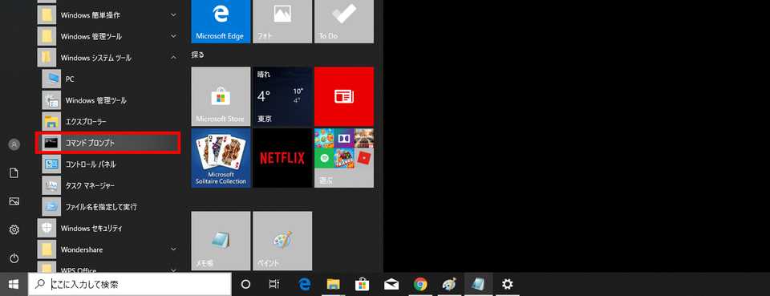Open the Microsoft Edge tile
770x296 pixels.
click(x=221, y=21)
